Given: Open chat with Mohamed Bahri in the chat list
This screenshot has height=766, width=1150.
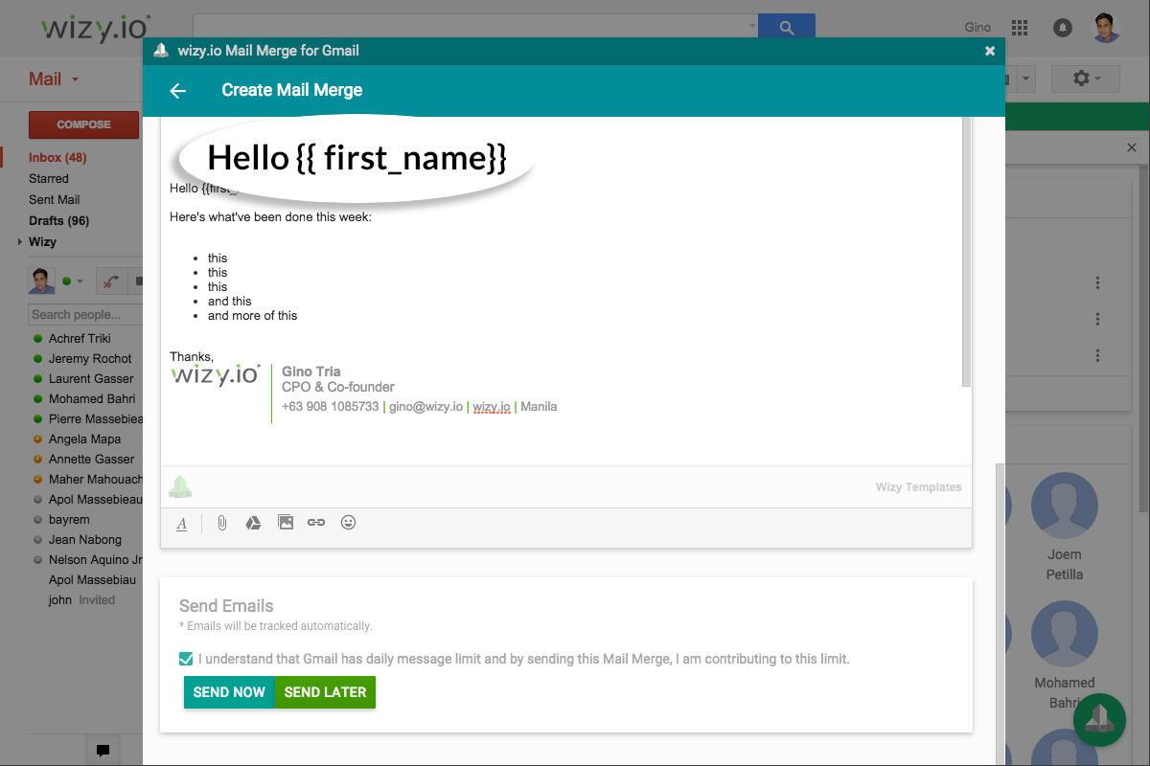Looking at the screenshot, I should coord(92,399).
